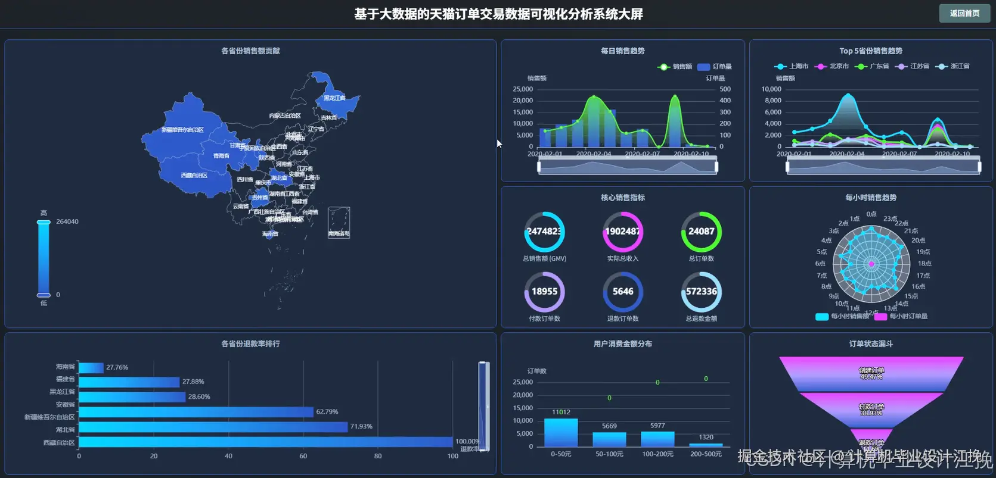Screen dimensions: 996x478
Task: Click vertical zoom scrollbar in 各省份退款率排行
Action: (483, 406)
